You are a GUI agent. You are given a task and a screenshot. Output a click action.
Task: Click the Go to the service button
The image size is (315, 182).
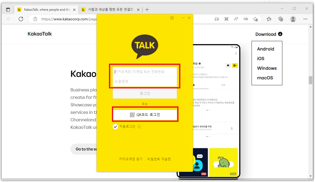84,149
